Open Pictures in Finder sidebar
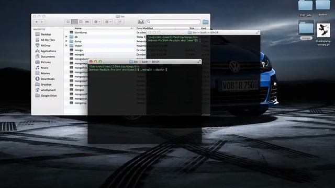This screenshot has width=335, height=188. pyautogui.click(x=43, y=62)
